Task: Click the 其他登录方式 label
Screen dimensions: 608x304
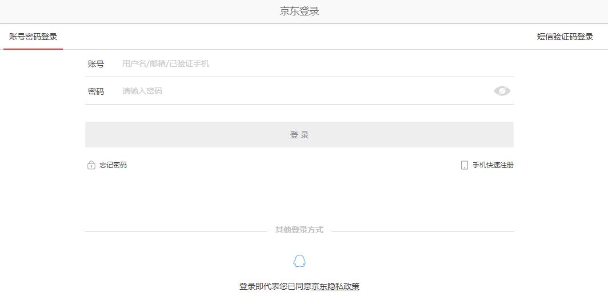Action: [x=299, y=230]
